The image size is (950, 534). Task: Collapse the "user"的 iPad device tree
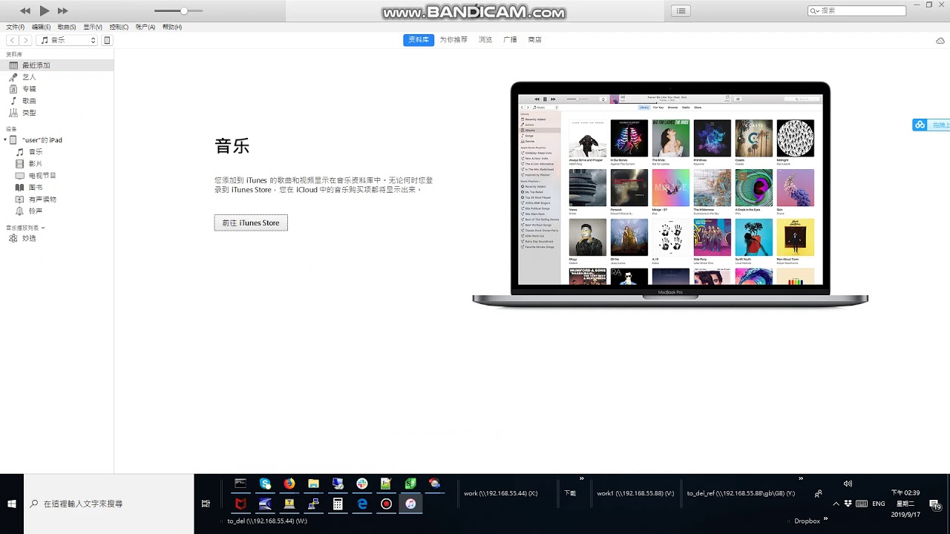[x=5, y=139]
